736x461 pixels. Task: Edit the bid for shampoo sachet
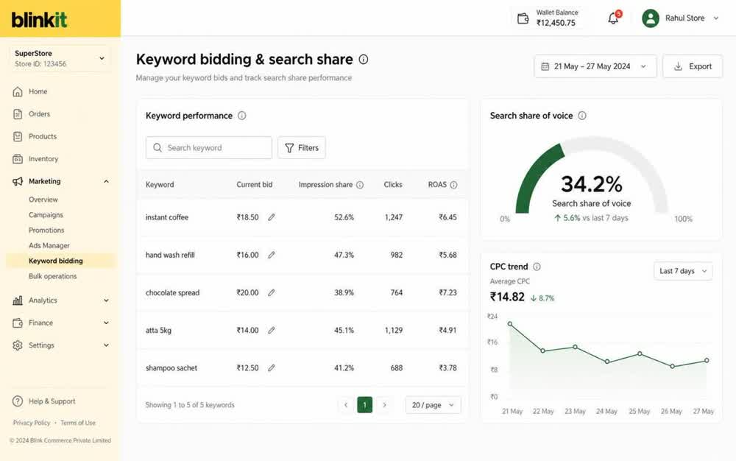[x=272, y=368]
